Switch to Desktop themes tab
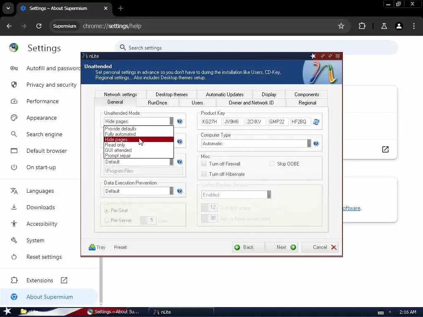This screenshot has height=317, width=423. [171, 95]
